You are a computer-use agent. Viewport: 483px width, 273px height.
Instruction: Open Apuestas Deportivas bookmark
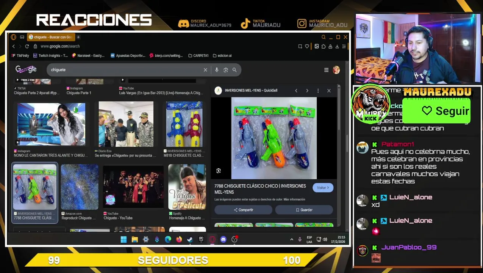pos(128,56)
